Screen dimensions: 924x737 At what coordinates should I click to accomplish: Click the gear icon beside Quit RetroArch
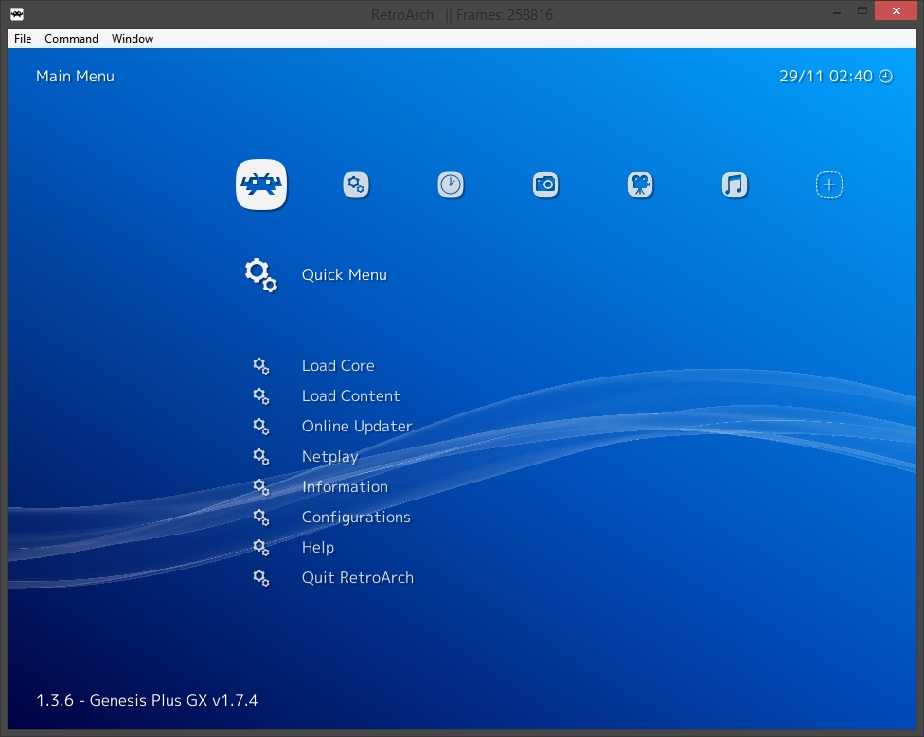click(261, 578)
